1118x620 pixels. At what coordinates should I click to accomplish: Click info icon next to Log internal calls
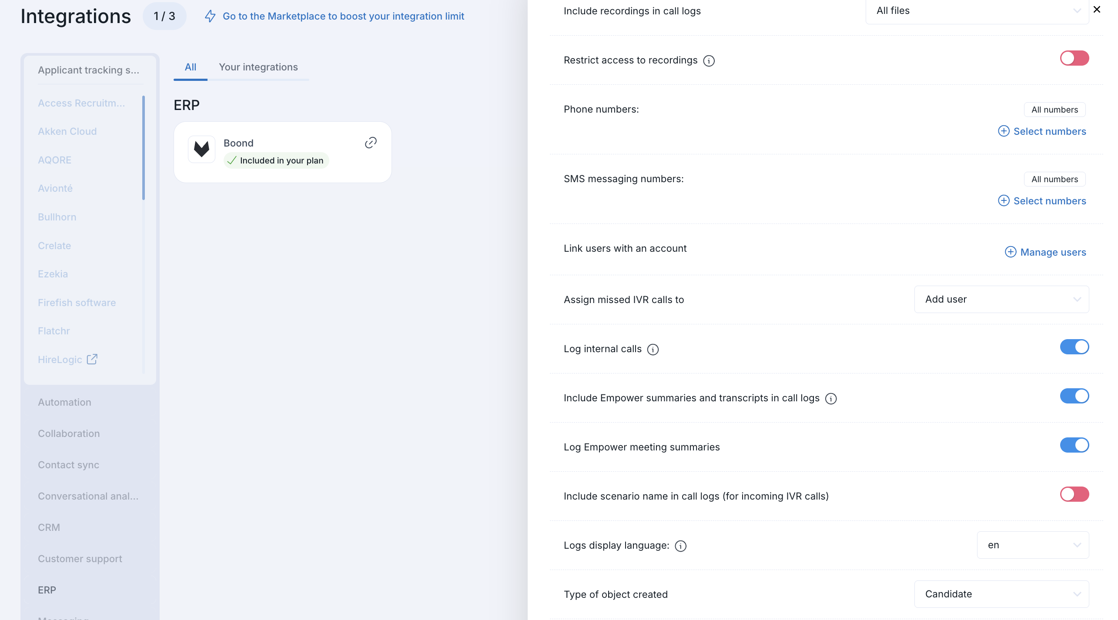(653, 350)
